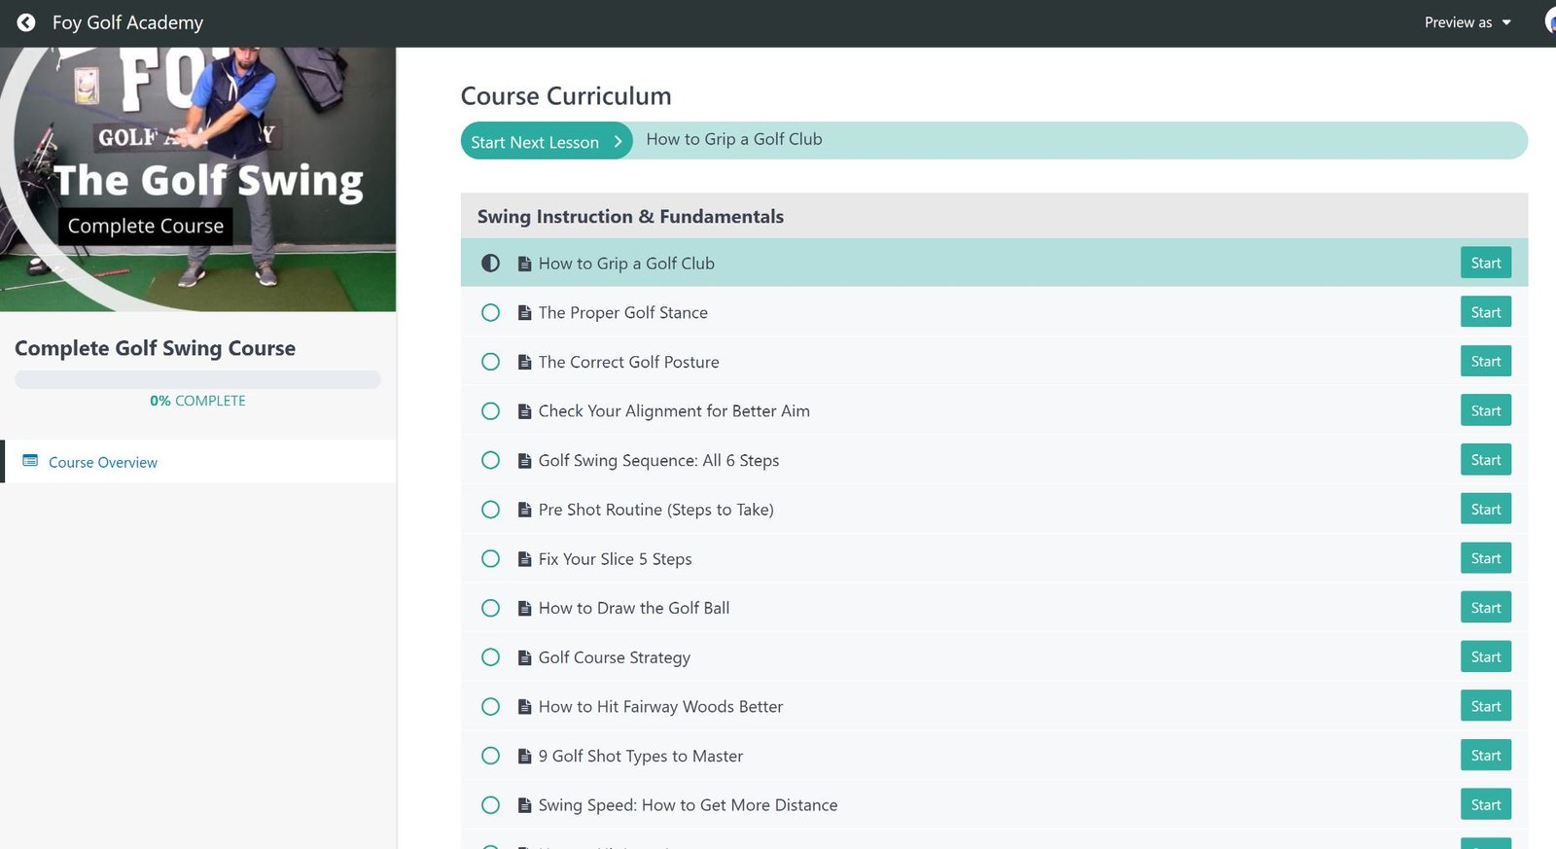This screenshot has height=849, width=1556.
Task: Click document icon beside Golf Course Strategy
Action: tap(524, 658)
